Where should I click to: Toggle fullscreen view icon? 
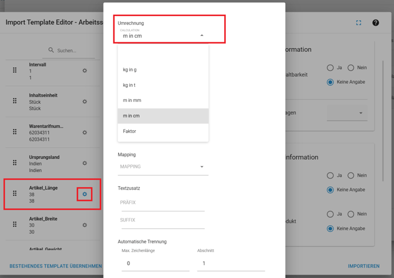(359, 23)
